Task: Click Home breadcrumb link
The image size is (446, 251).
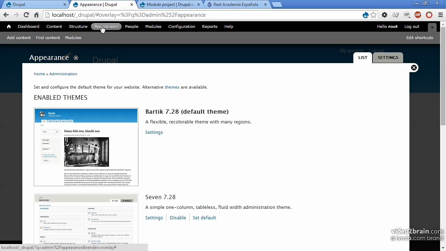Action: [39, 74]
